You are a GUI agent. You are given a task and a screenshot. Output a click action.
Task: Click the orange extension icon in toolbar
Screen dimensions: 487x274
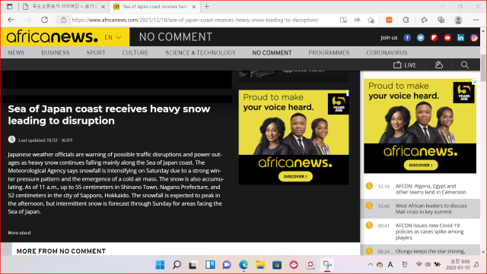tap(389, 20)
